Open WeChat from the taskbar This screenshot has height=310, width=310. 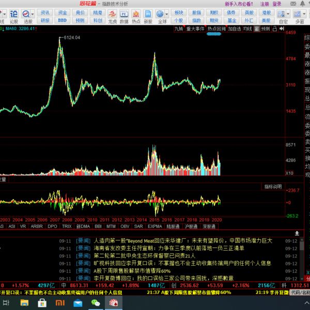[96, 303]
